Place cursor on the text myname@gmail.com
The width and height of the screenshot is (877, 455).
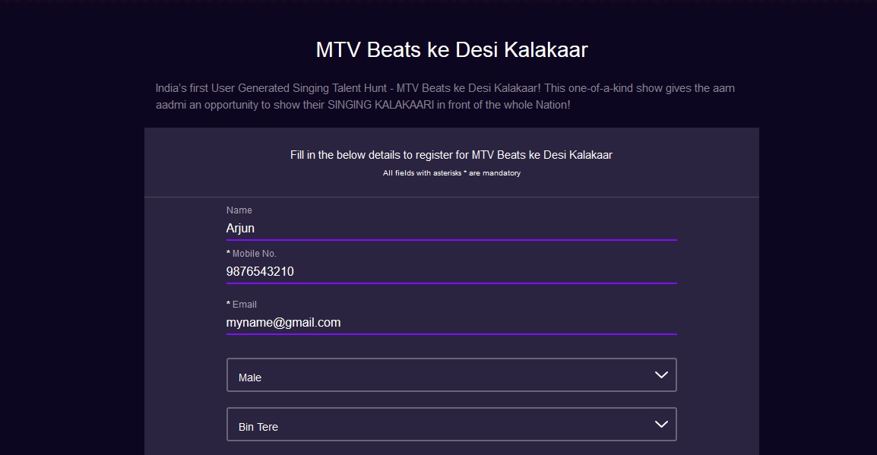click(283, 322)
